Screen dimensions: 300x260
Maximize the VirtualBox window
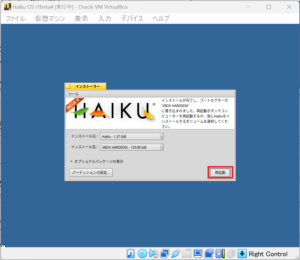(269, 7)
